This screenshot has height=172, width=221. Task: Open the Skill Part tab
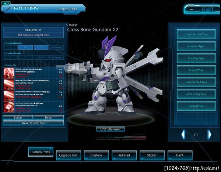(124, 155)
